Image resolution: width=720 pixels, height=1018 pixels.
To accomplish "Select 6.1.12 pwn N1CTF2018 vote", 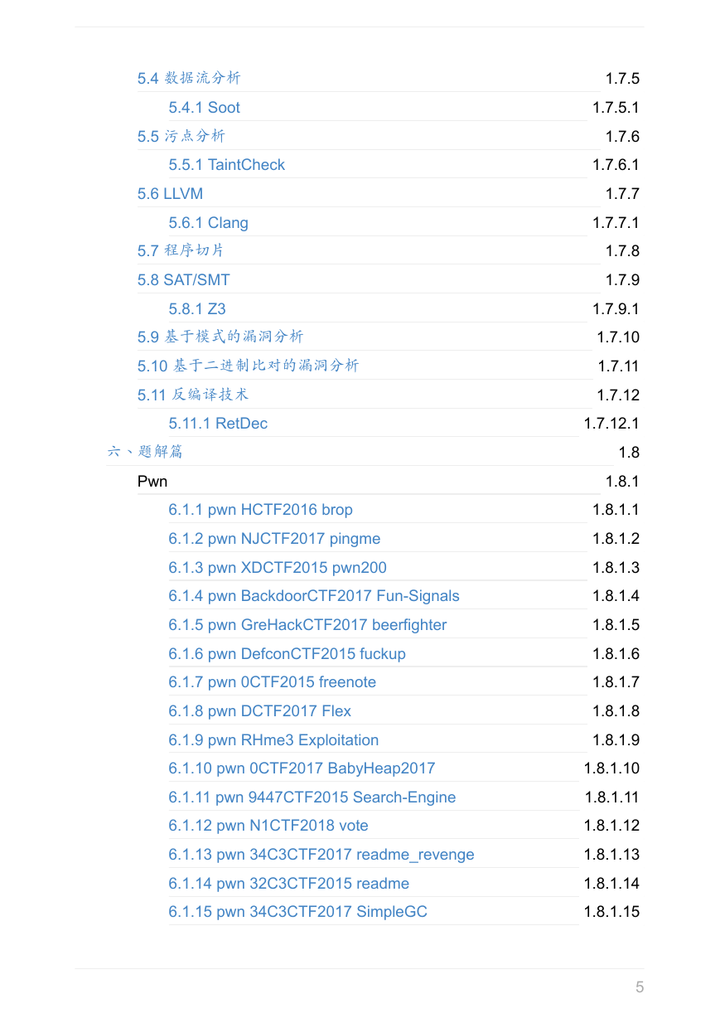I will (x=268, y=826).
